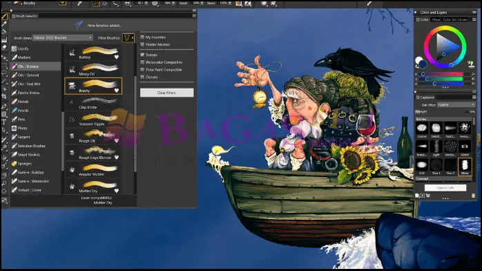The width and height of the screenshot is (482, 271).
Task: Adjust the red channel slider
Action: [x=440, y=74]
